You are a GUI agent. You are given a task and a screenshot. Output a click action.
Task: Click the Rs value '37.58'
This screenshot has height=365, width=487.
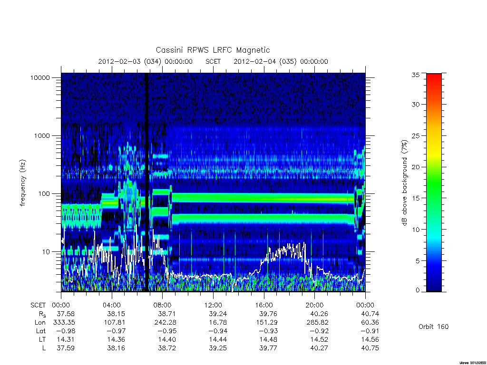coord(66,314)
